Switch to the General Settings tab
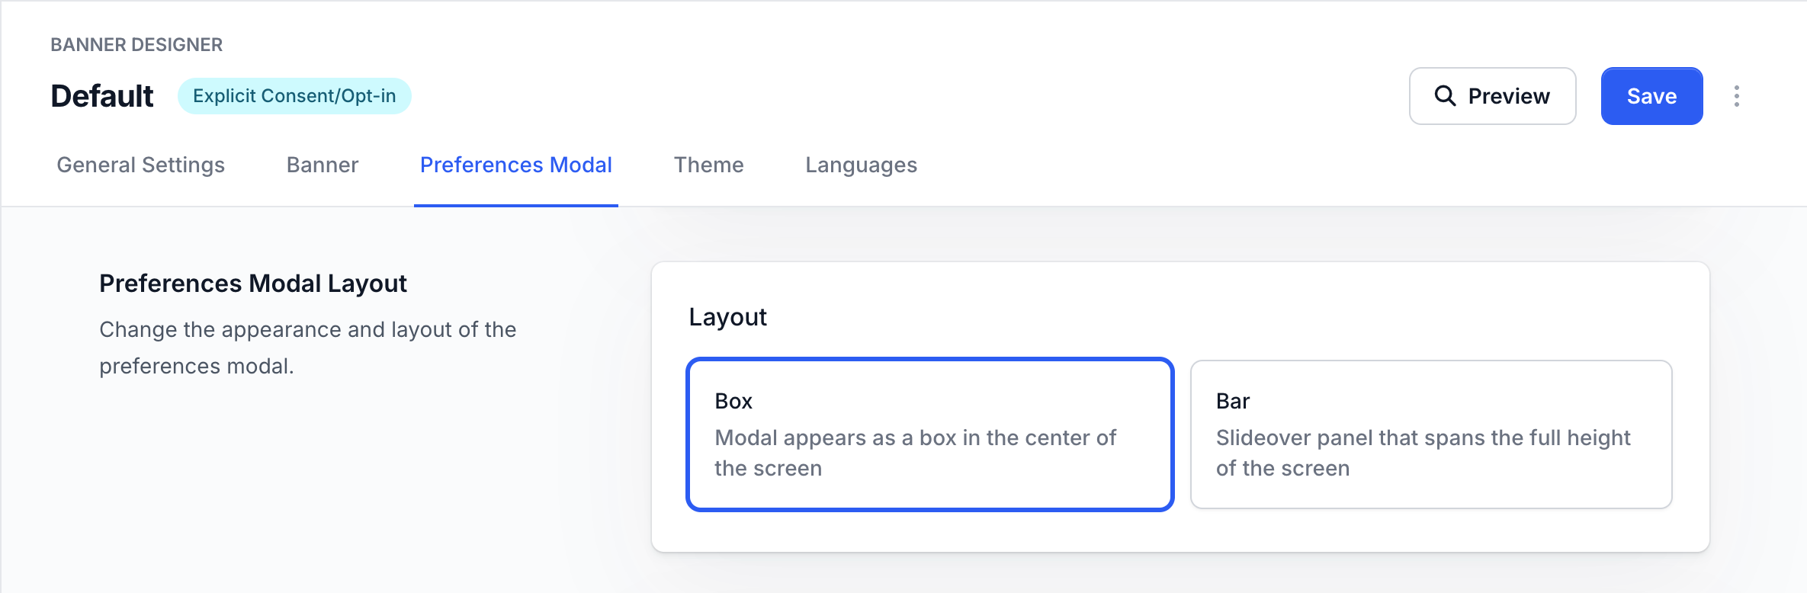Image resolution: width=1807 pixels, height=593 pixels. pos(140,165)
